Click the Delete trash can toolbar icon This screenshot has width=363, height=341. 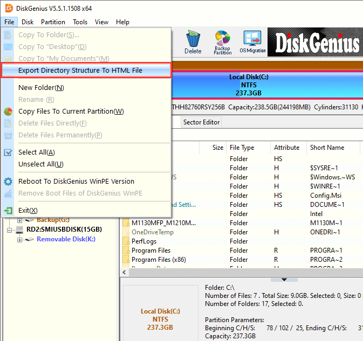[x=193, y=41]
